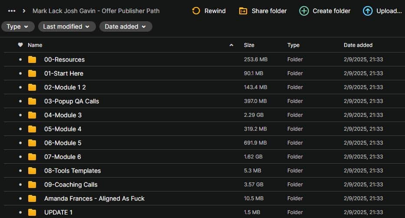
Task: Click the Share folder icon
Action: [243, 11]
